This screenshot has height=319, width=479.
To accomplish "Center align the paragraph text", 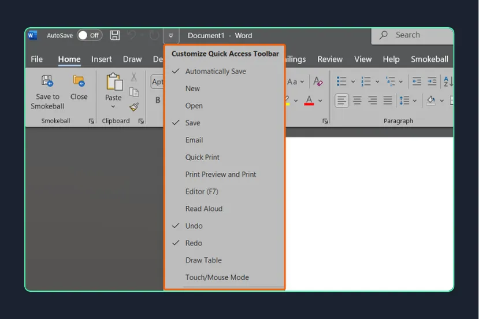I will pyautogui.click(x=357, y=100).
